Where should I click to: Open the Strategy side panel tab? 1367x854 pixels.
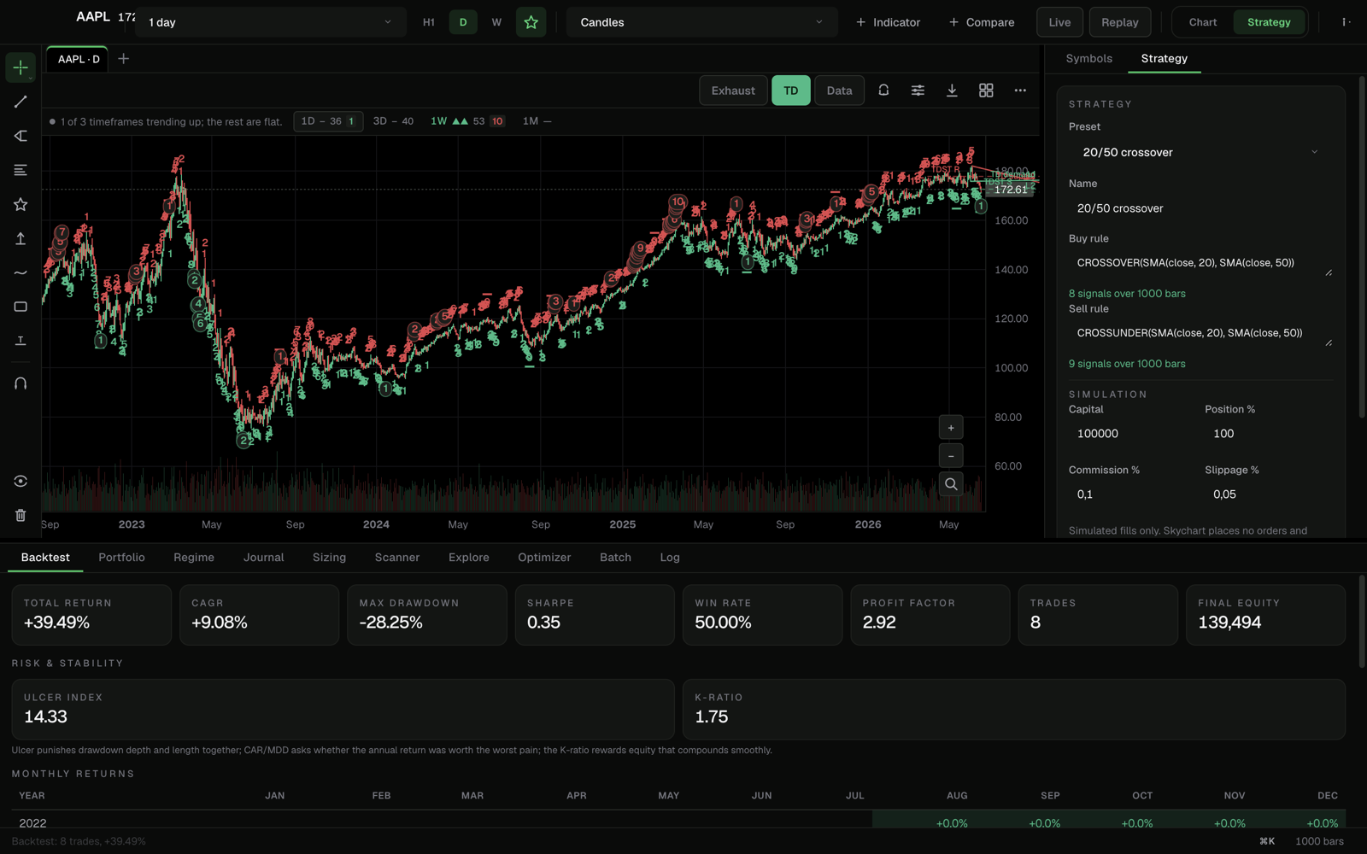click(x=1164, y=58)
